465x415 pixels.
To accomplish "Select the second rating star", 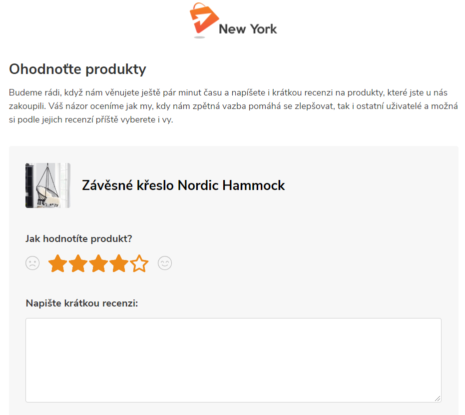I will tap(78, 263).
